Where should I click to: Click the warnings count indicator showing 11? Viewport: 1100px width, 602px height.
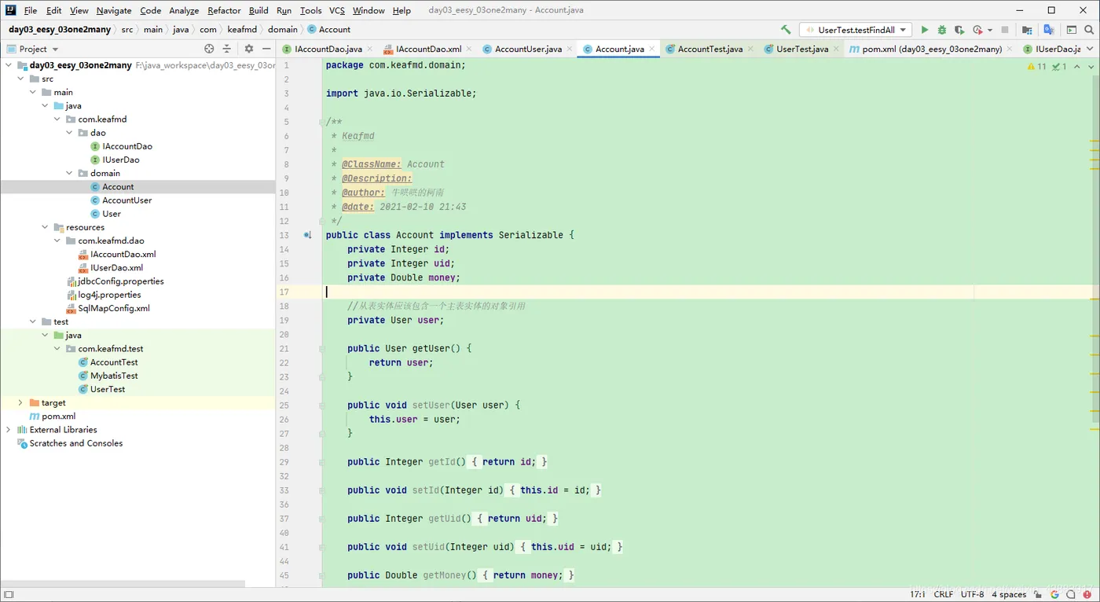[1036, 67]
